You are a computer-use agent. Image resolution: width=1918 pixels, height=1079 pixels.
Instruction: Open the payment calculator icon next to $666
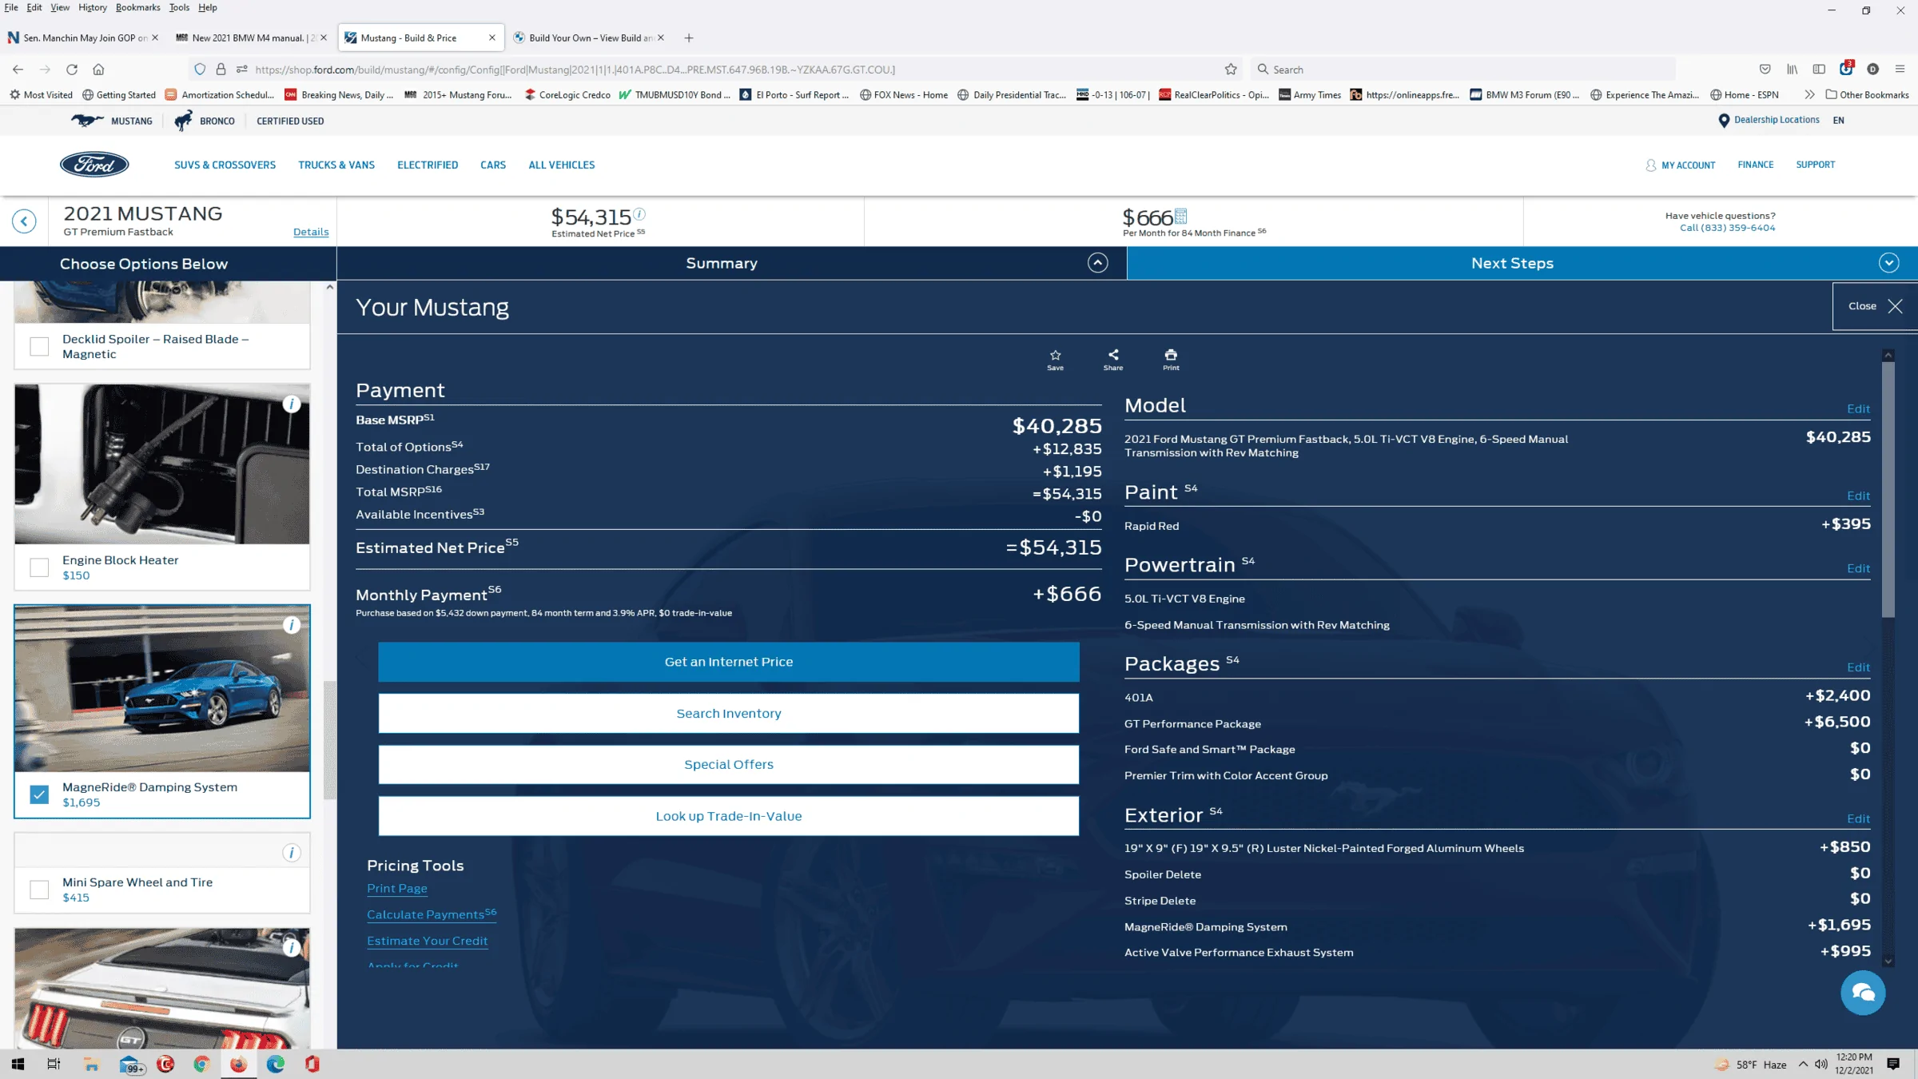pyautogui.click(x=1181, y=216)
